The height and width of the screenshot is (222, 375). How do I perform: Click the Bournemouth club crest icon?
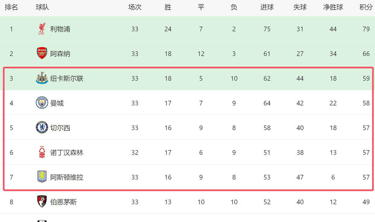[x=42, y=202]
